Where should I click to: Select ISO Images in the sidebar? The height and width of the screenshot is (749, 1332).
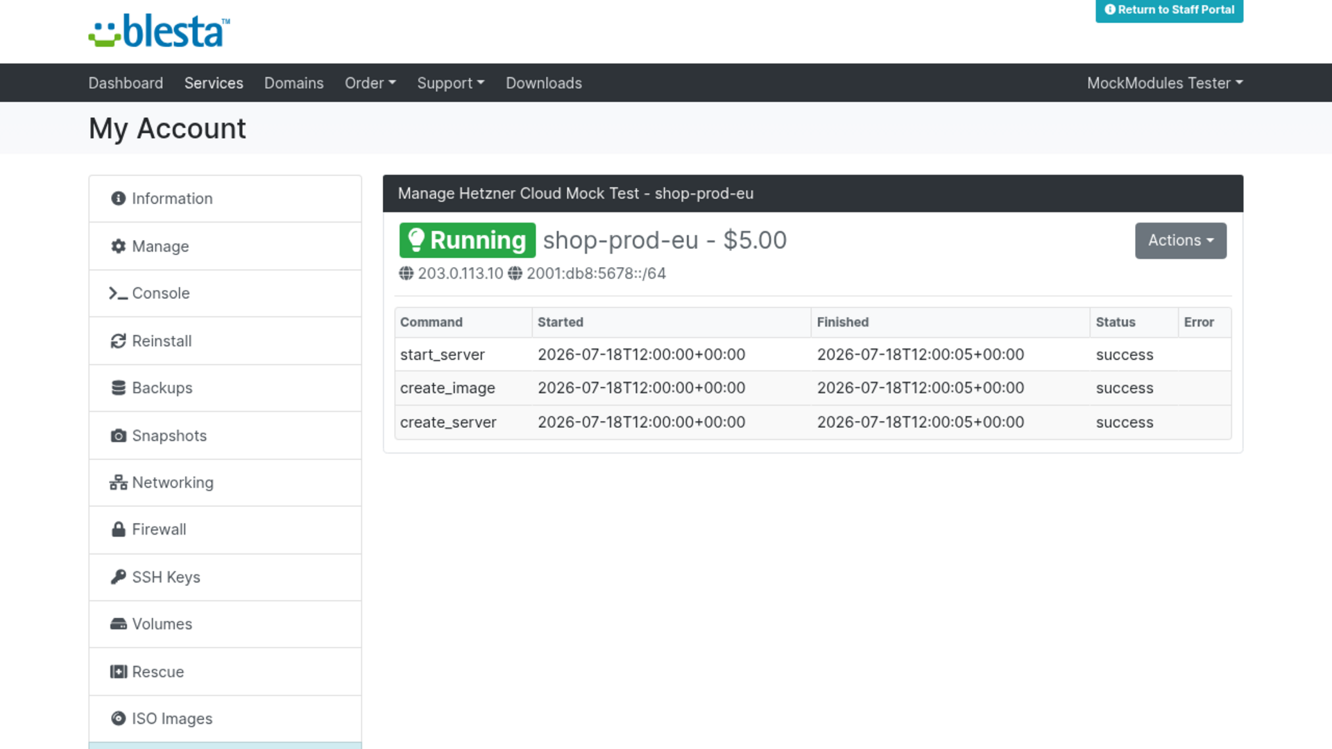[225, 719]
